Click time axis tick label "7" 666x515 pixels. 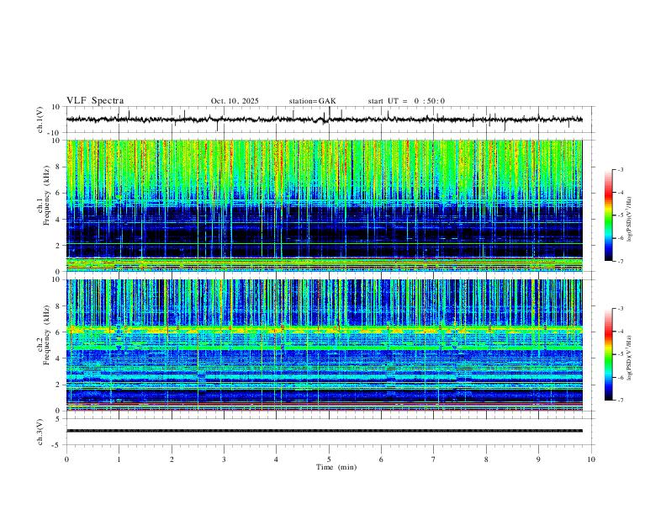[x=434, y=459]
